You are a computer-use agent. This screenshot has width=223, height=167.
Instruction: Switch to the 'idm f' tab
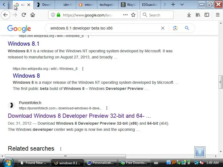click(66, 5)
